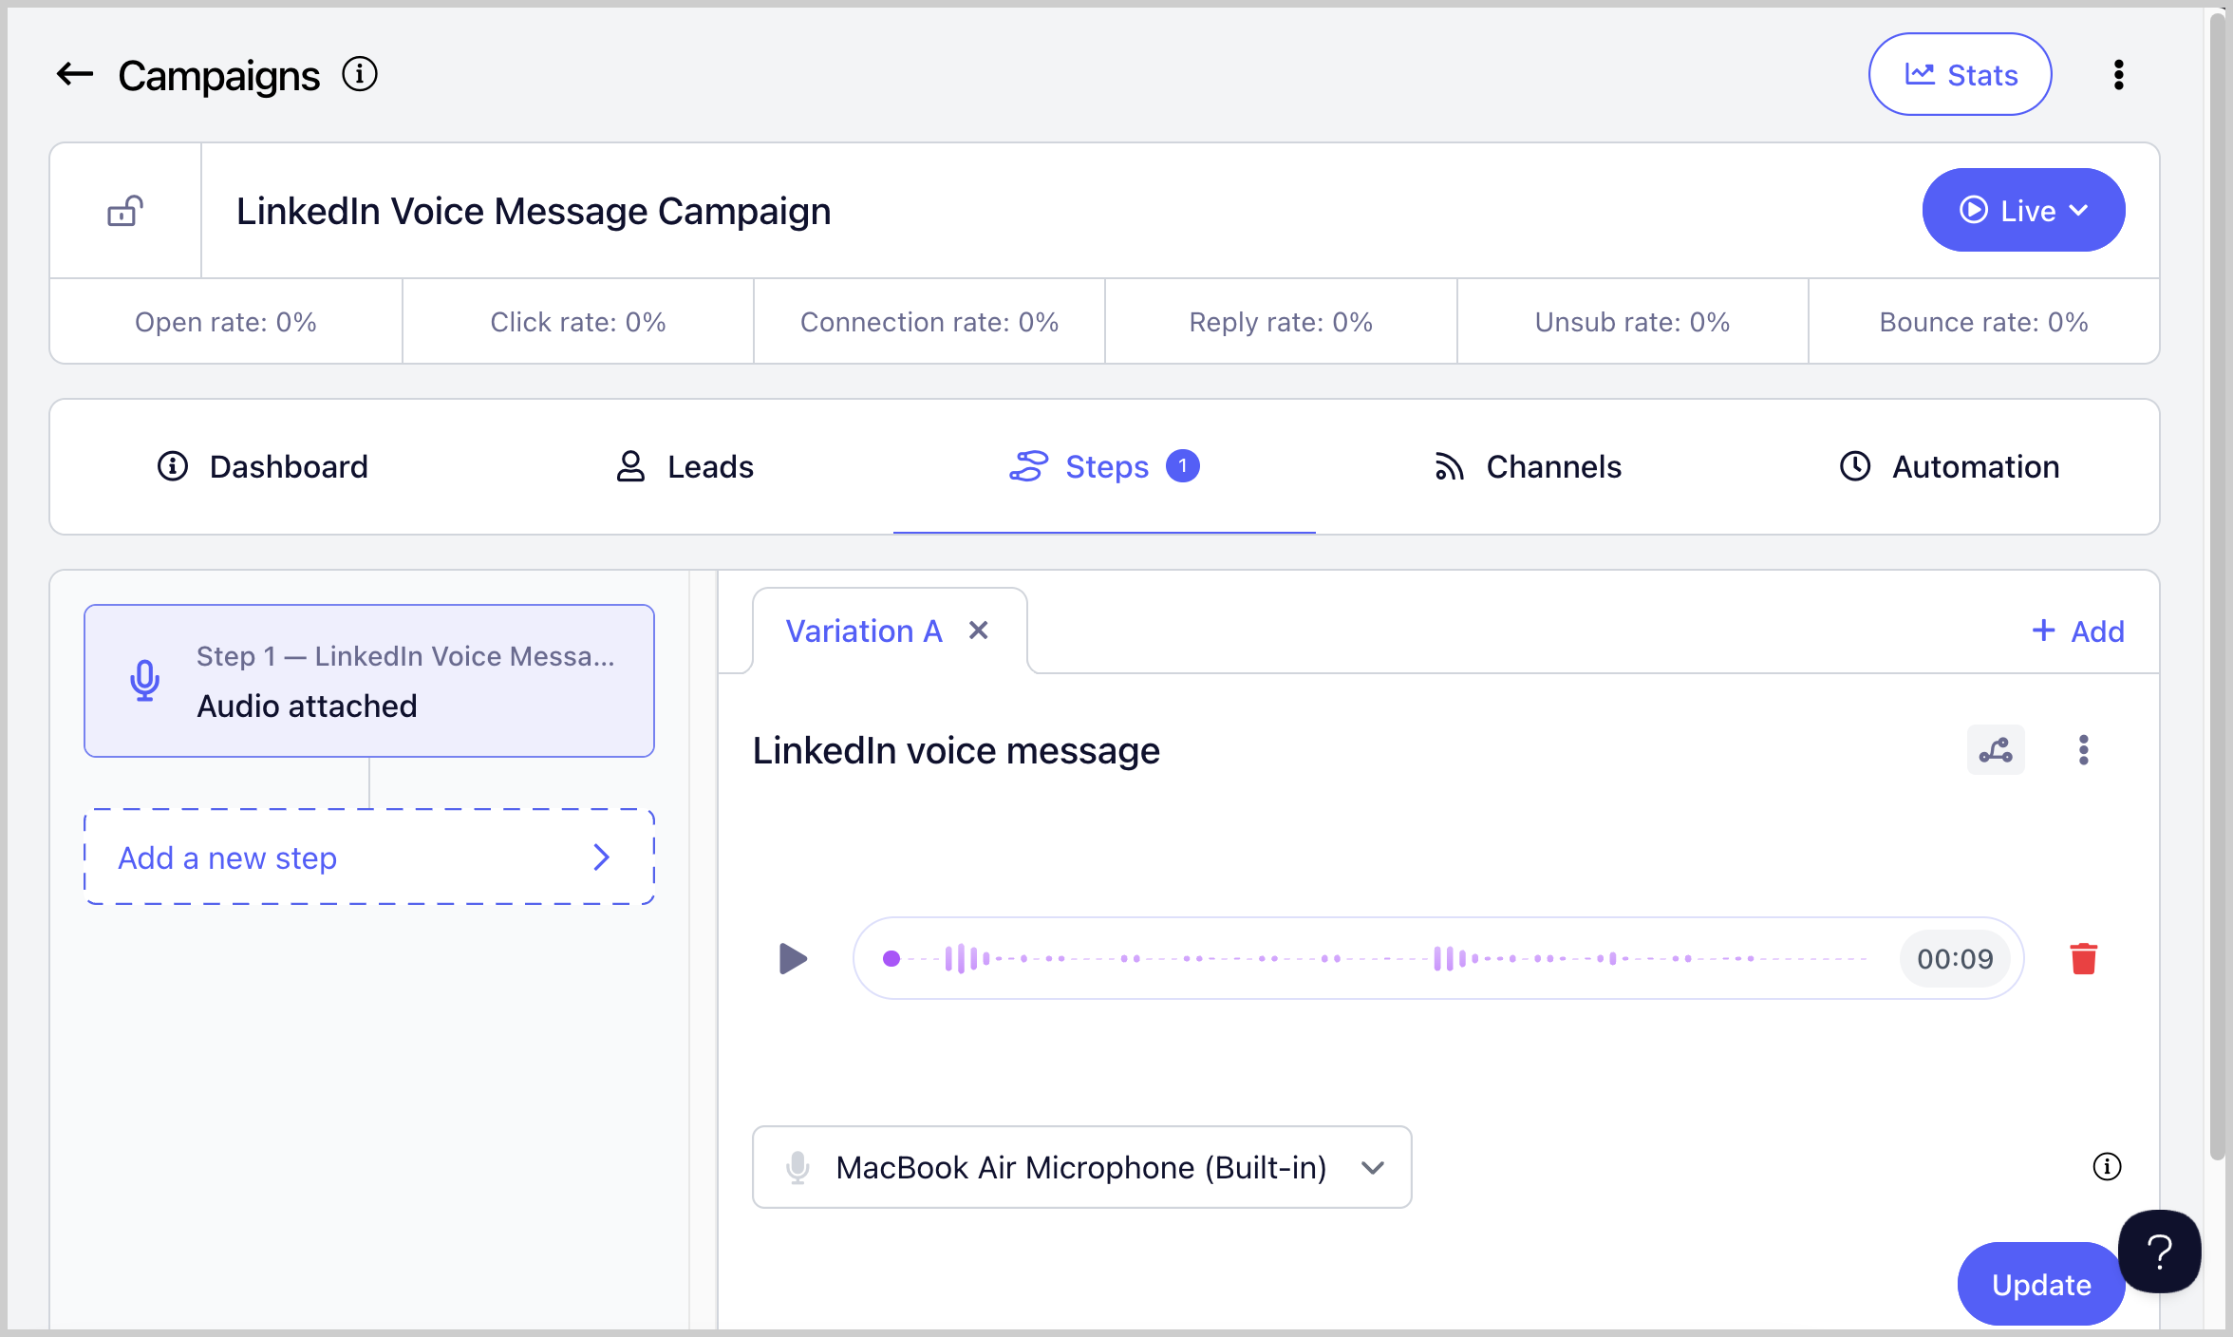Switch to the Channels tab

tap(1528, 466)
